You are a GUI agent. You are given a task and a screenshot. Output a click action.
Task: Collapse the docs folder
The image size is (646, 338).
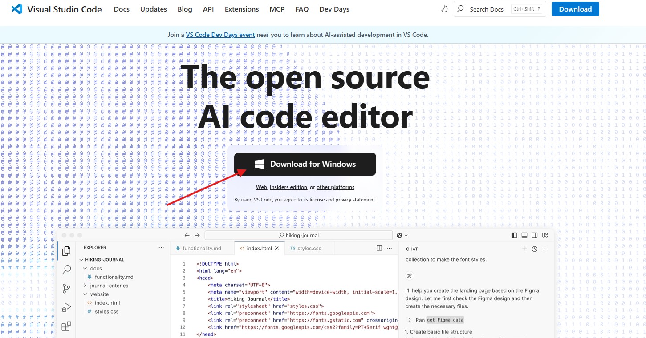pyautogui.click(x=85, y=268)
